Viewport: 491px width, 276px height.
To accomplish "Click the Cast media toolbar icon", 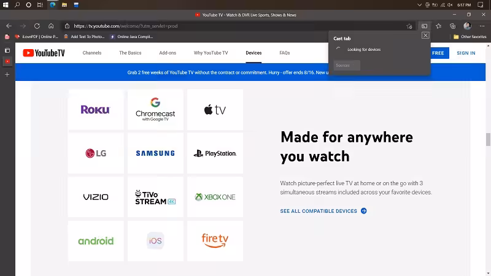I will point(424,26).
